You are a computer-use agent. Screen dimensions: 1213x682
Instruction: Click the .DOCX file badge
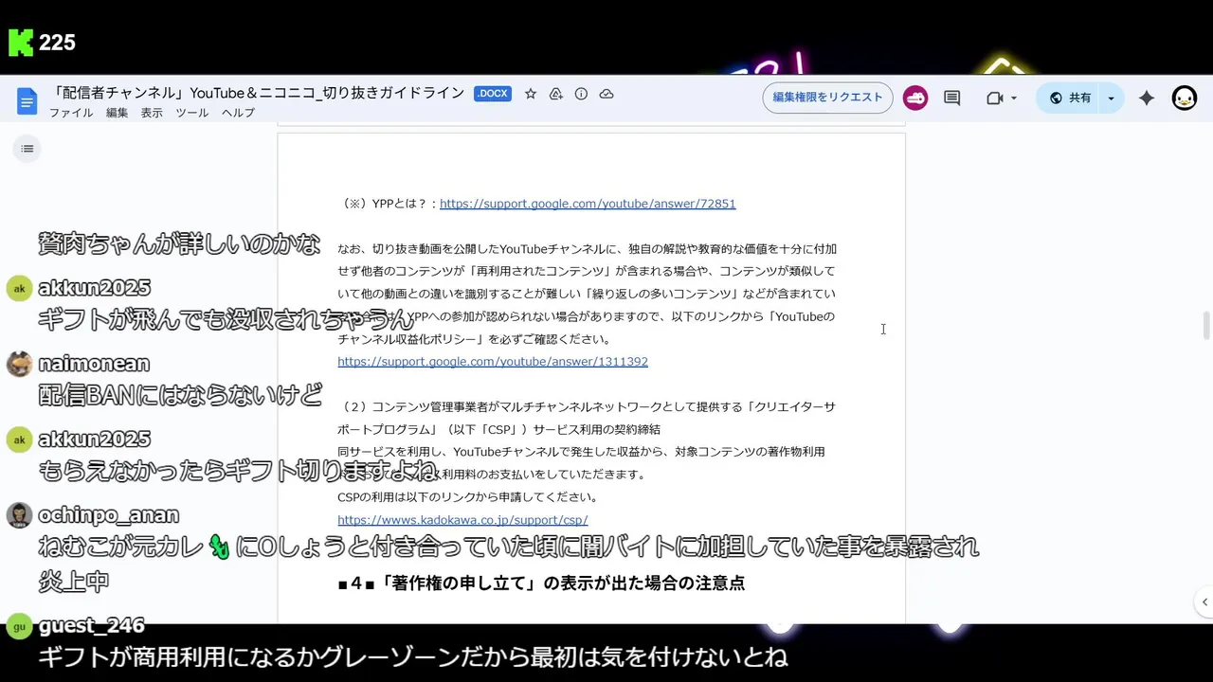point(493,94)
